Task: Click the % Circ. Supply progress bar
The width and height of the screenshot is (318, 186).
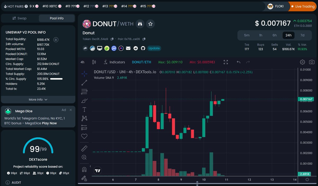Action: click(x=56, y=79)
